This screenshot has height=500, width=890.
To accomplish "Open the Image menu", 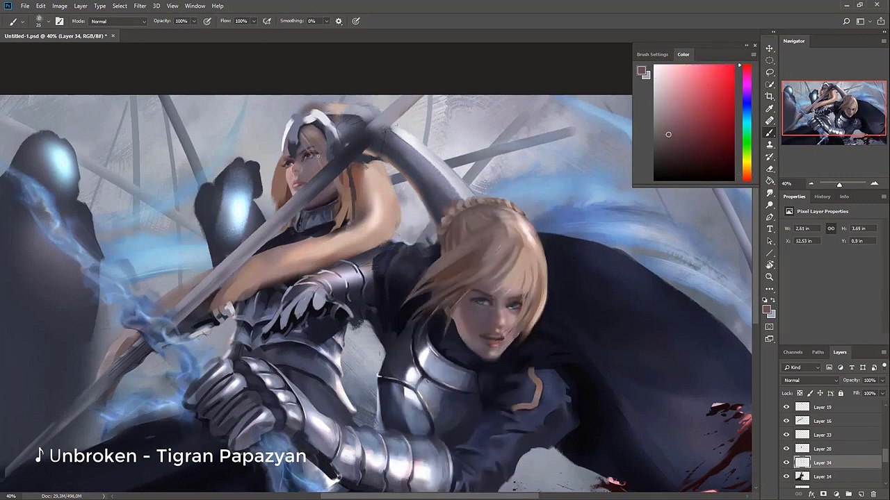I will click(60, 6).
